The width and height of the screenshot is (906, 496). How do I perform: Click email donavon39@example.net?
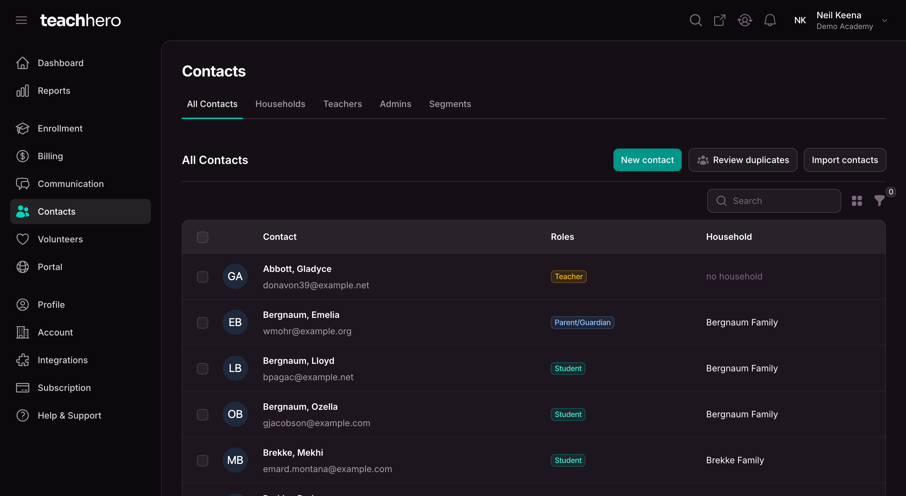click(x=316, y=285)
